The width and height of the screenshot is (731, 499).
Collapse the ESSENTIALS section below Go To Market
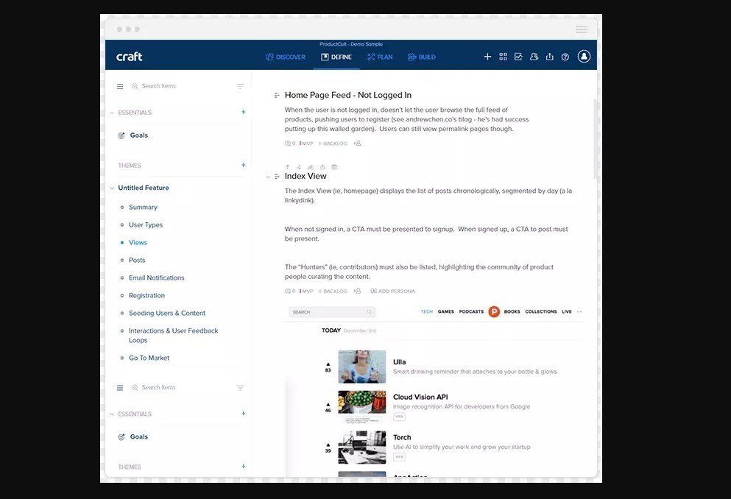pos(112,414)
